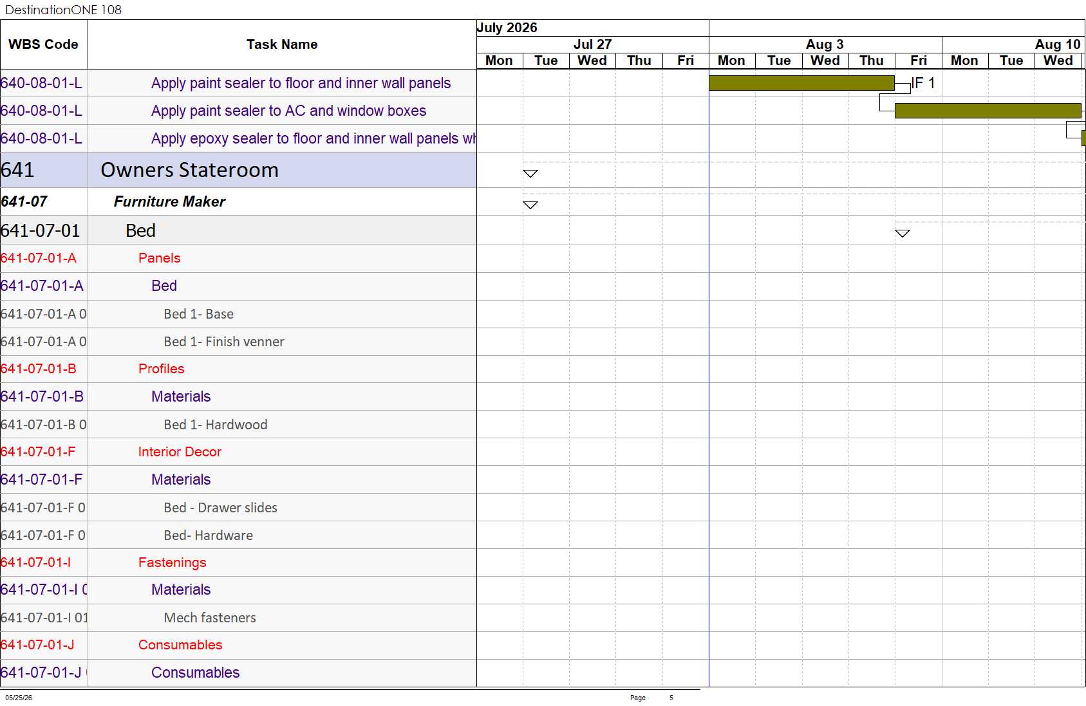
Task: Select the Materials row under Fastenings
Action: 238,590
